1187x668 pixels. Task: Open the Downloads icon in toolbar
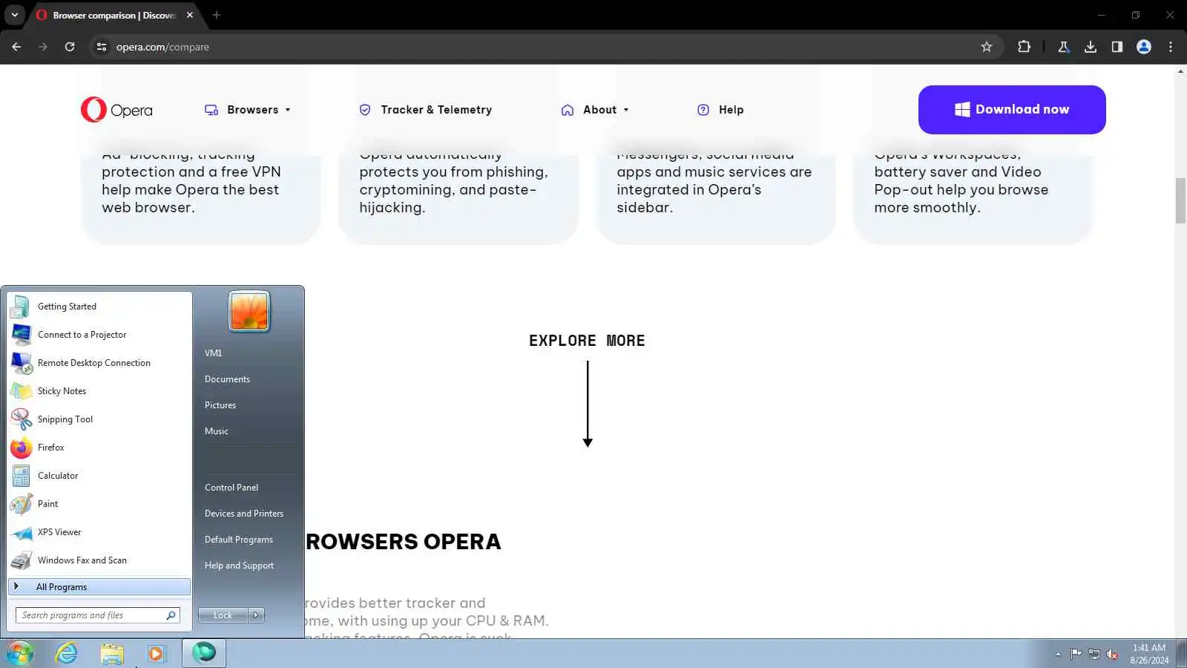[1090, 47]
